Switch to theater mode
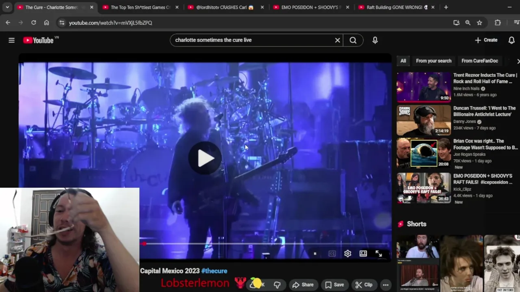Viewport: 520px width, 292px height. [x=363, y=253]
